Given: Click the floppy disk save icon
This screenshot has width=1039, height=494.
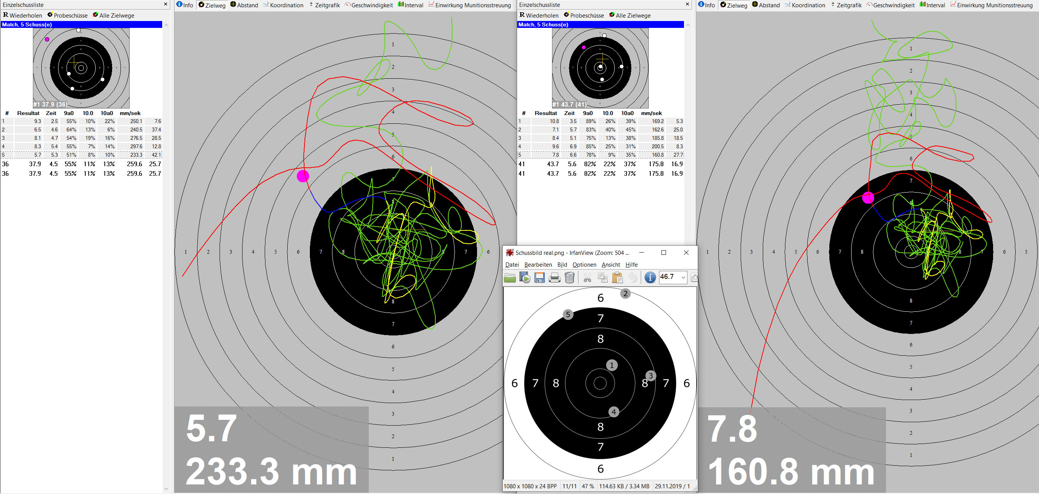Looking at the screenshot, I should coord(539,278).
